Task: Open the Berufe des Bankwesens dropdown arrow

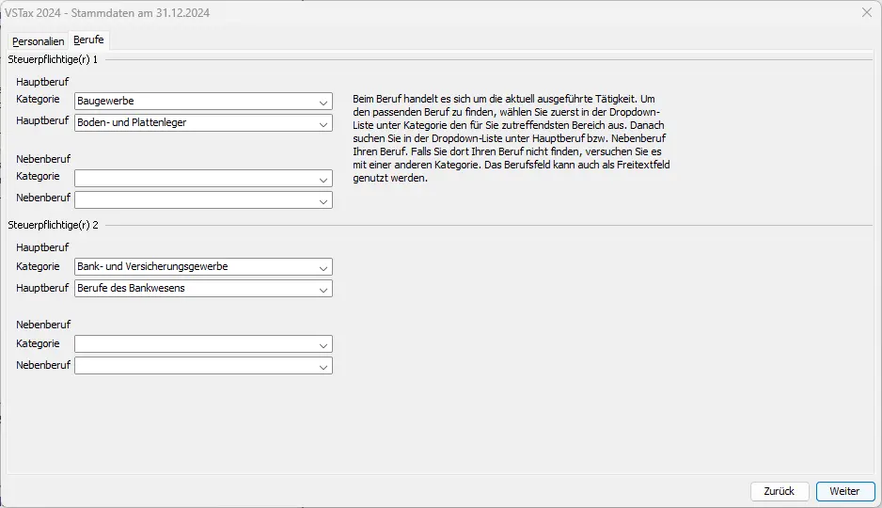Action: (323, 289)
